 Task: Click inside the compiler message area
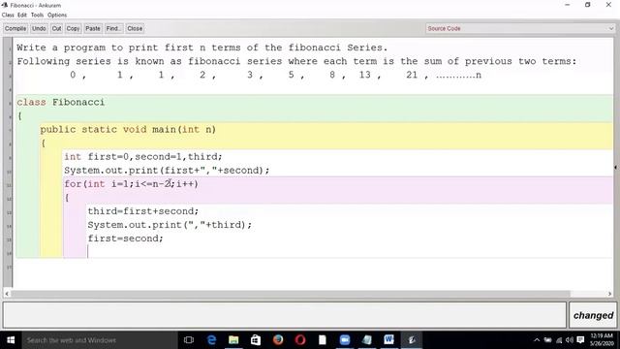(285, 315)
